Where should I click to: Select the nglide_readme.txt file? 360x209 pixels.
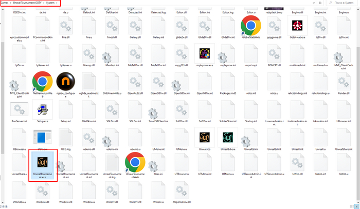pyautogui.click(x=89, y=85)
